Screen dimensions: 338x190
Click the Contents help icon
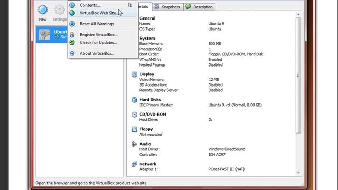[x=72, y=5]
